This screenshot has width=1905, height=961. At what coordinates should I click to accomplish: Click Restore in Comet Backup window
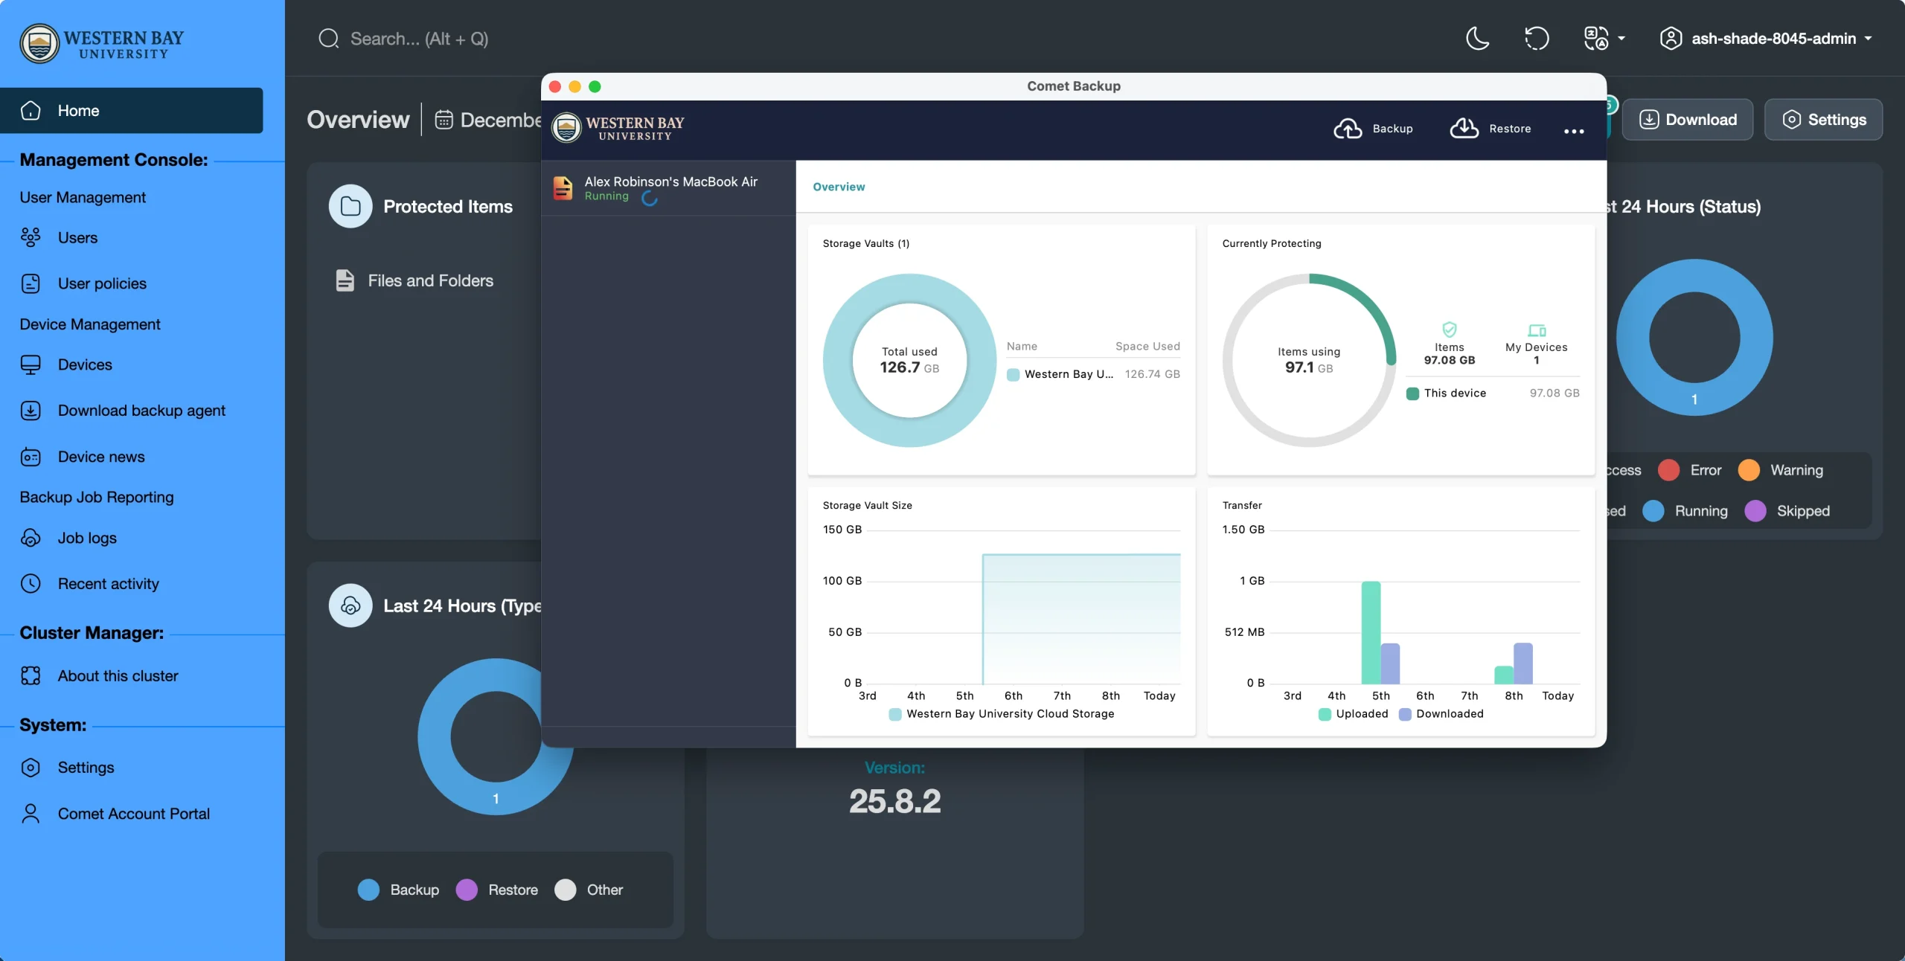[x=1490, y=129]
